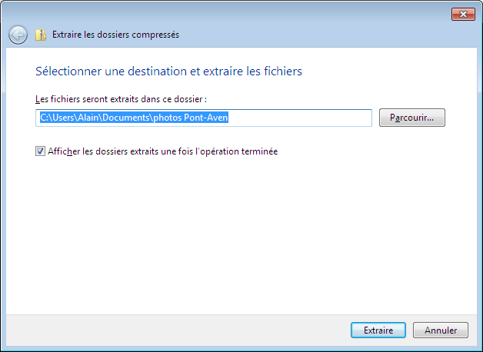
Task: Click the 'Alain' segment of the destination path
Action: [88, 118]
